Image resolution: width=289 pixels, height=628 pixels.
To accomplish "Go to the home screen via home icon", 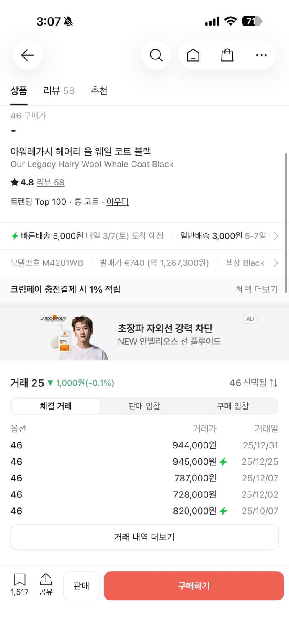I will click(193, 55).
